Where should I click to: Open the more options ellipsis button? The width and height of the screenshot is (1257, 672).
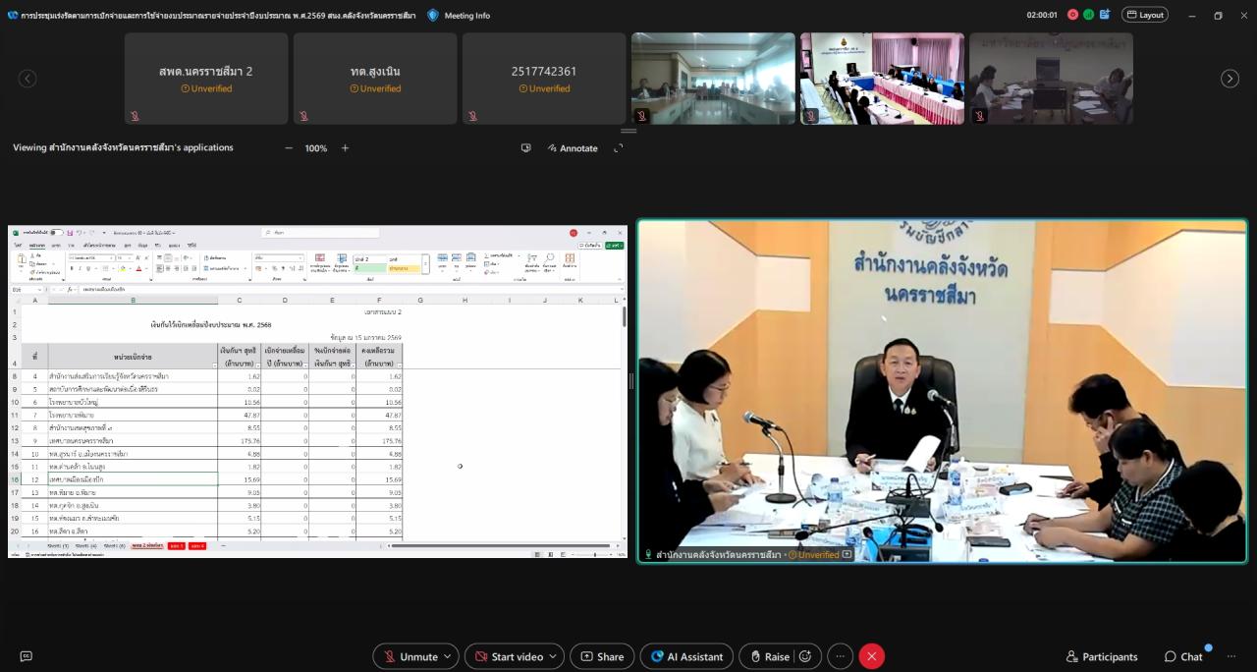(840, 656)
